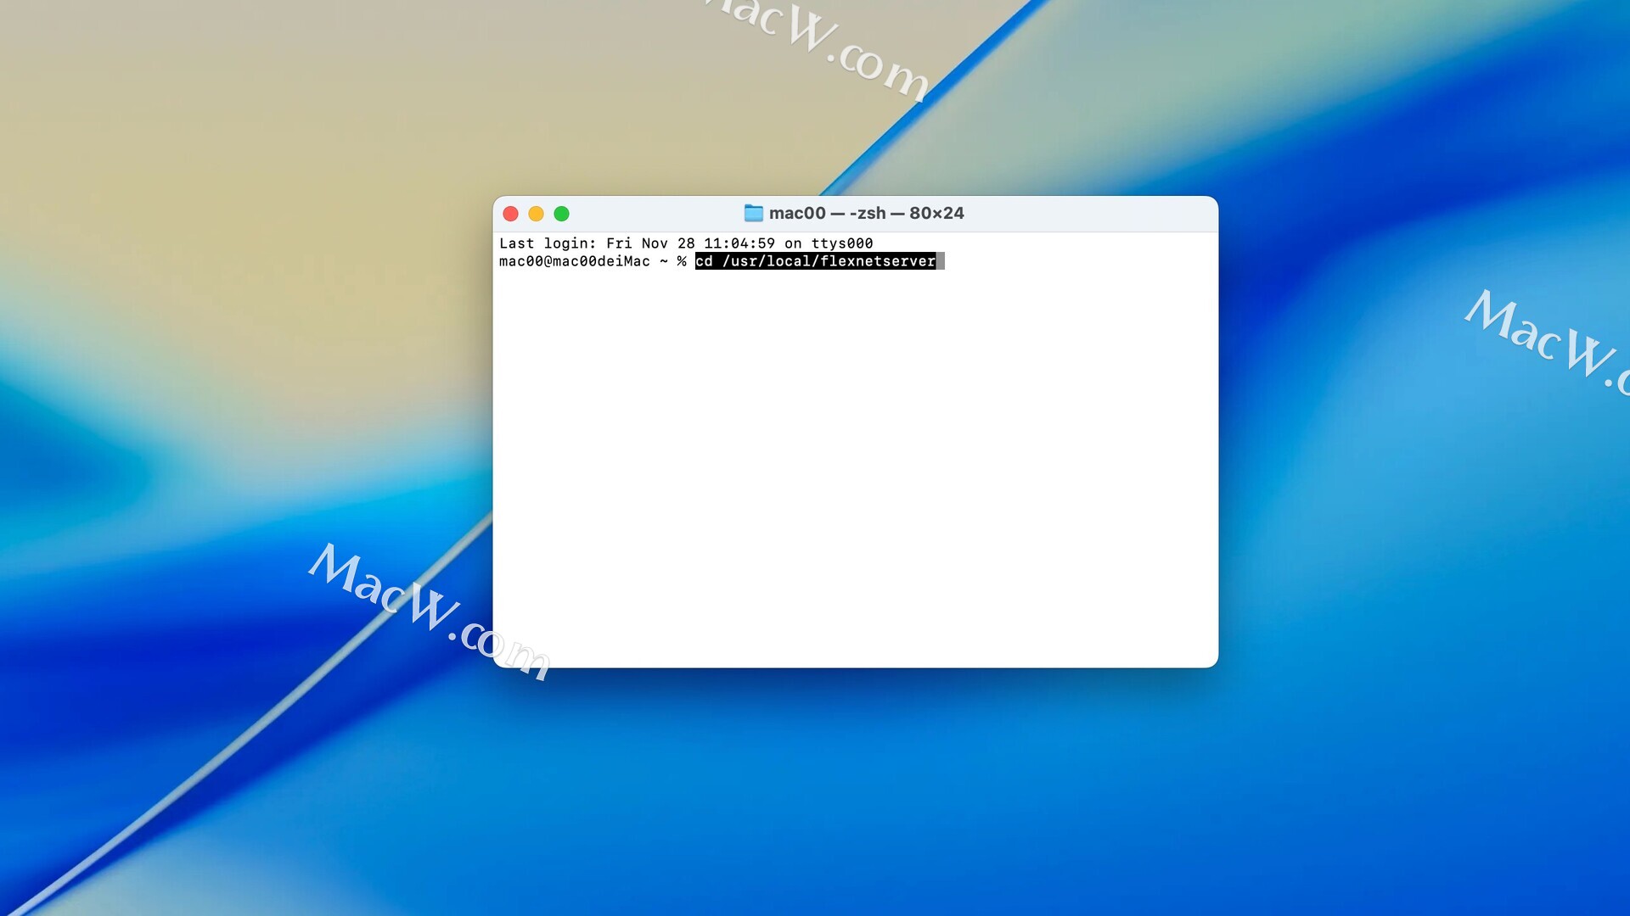Zoom the Terminal with green button

pyautogui.click(x=561, y=214)
